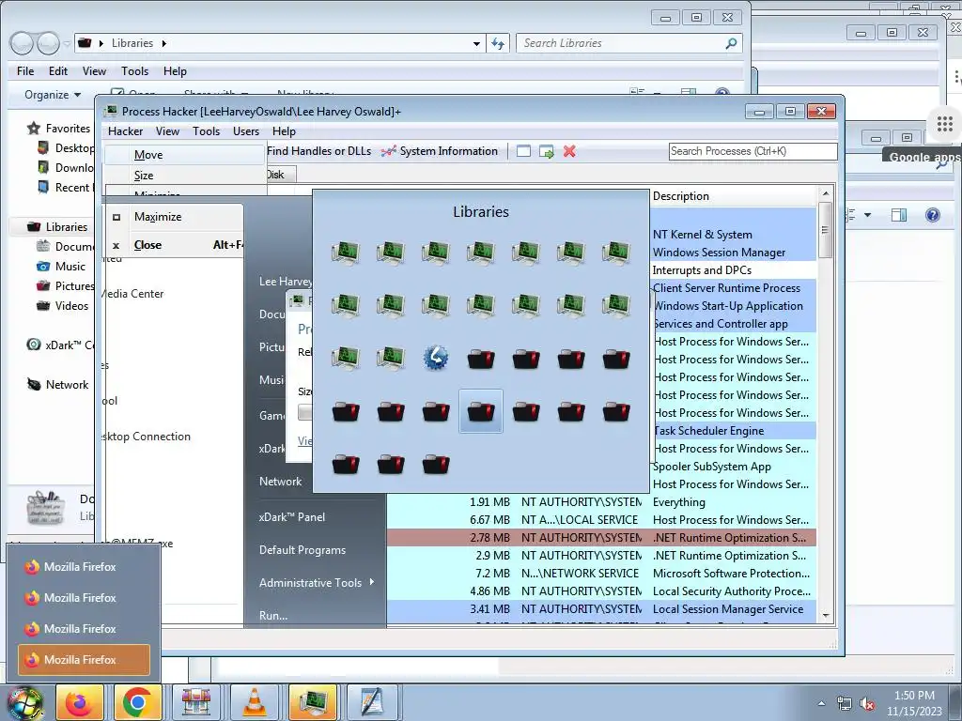Screen dimensions: 962x721
Task: Open File menu in Libraries window
Action: click(25, 71)
